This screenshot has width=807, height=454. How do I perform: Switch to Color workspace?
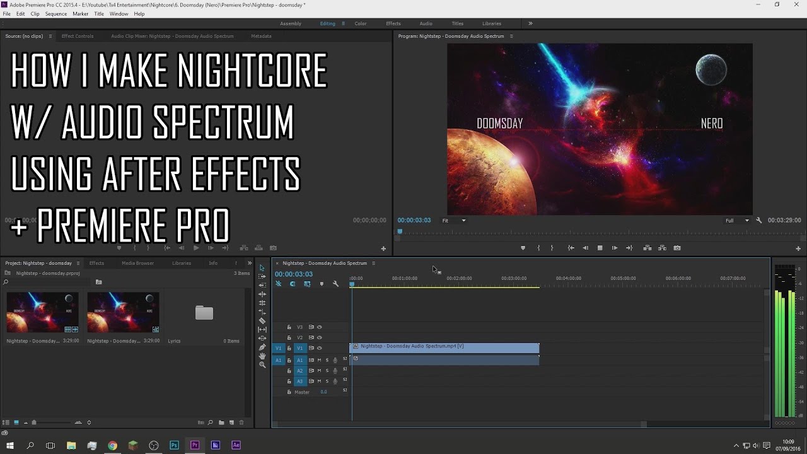pos(361,23)
